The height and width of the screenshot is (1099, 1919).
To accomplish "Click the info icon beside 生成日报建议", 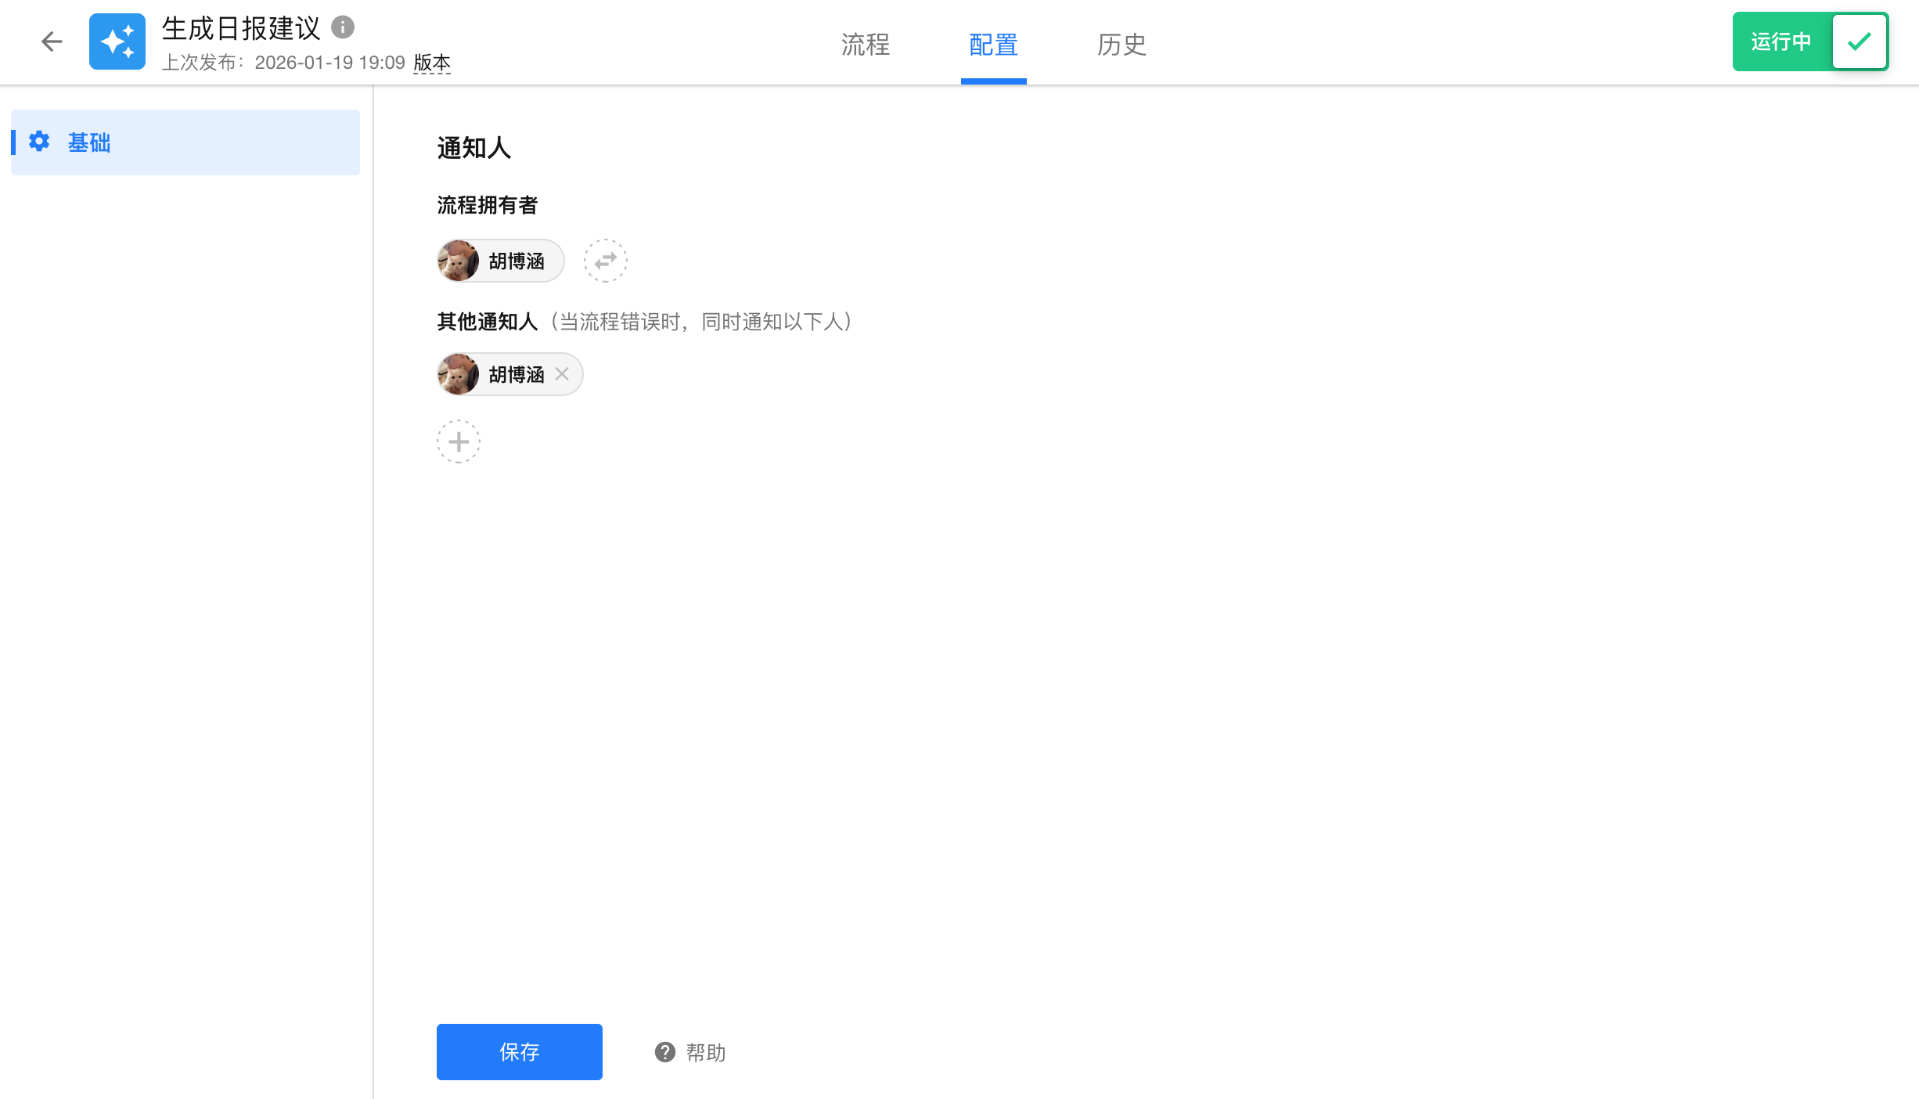I will pos(343,27).
